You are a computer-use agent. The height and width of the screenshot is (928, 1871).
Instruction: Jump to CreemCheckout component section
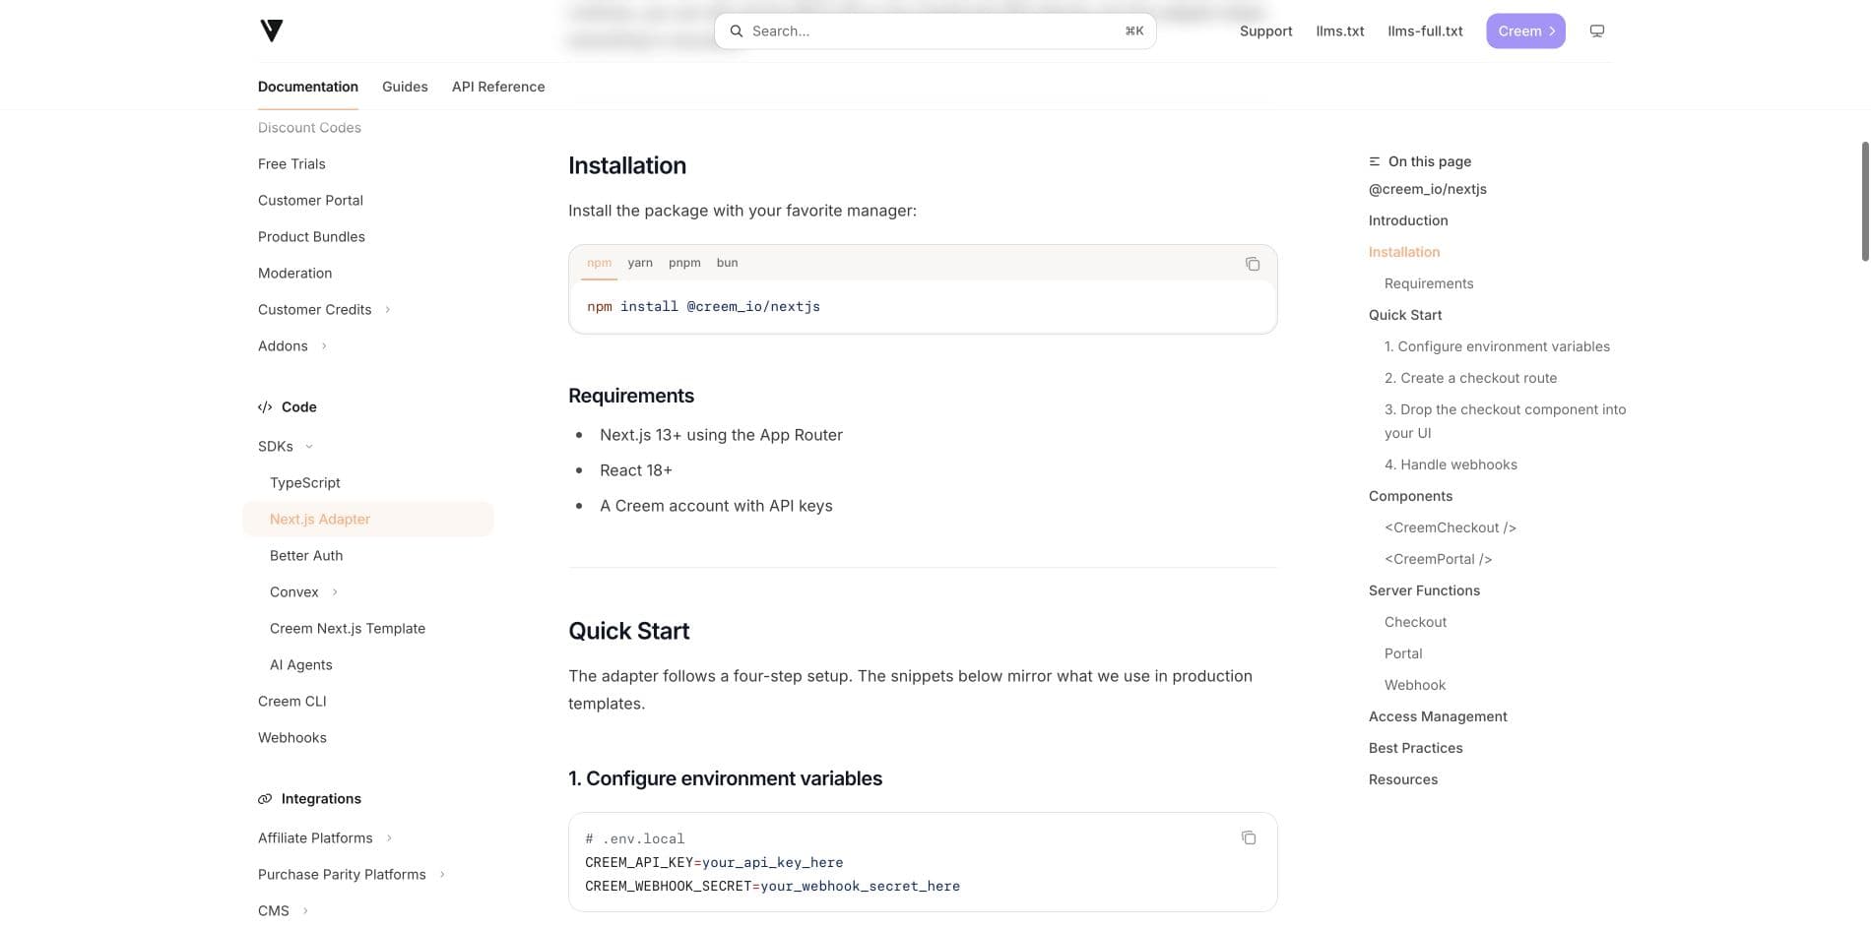click(1451, 527)
